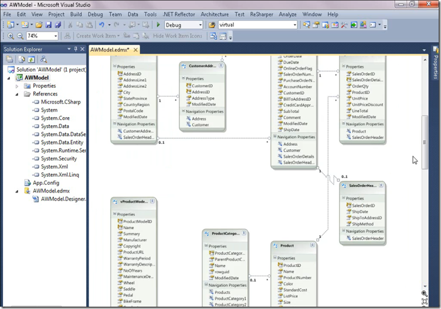Image resolution: width=441 pixels, height=309 pixels.
Task: Click the Toolbox wrench toolbar icon
Action: [344, 25]
